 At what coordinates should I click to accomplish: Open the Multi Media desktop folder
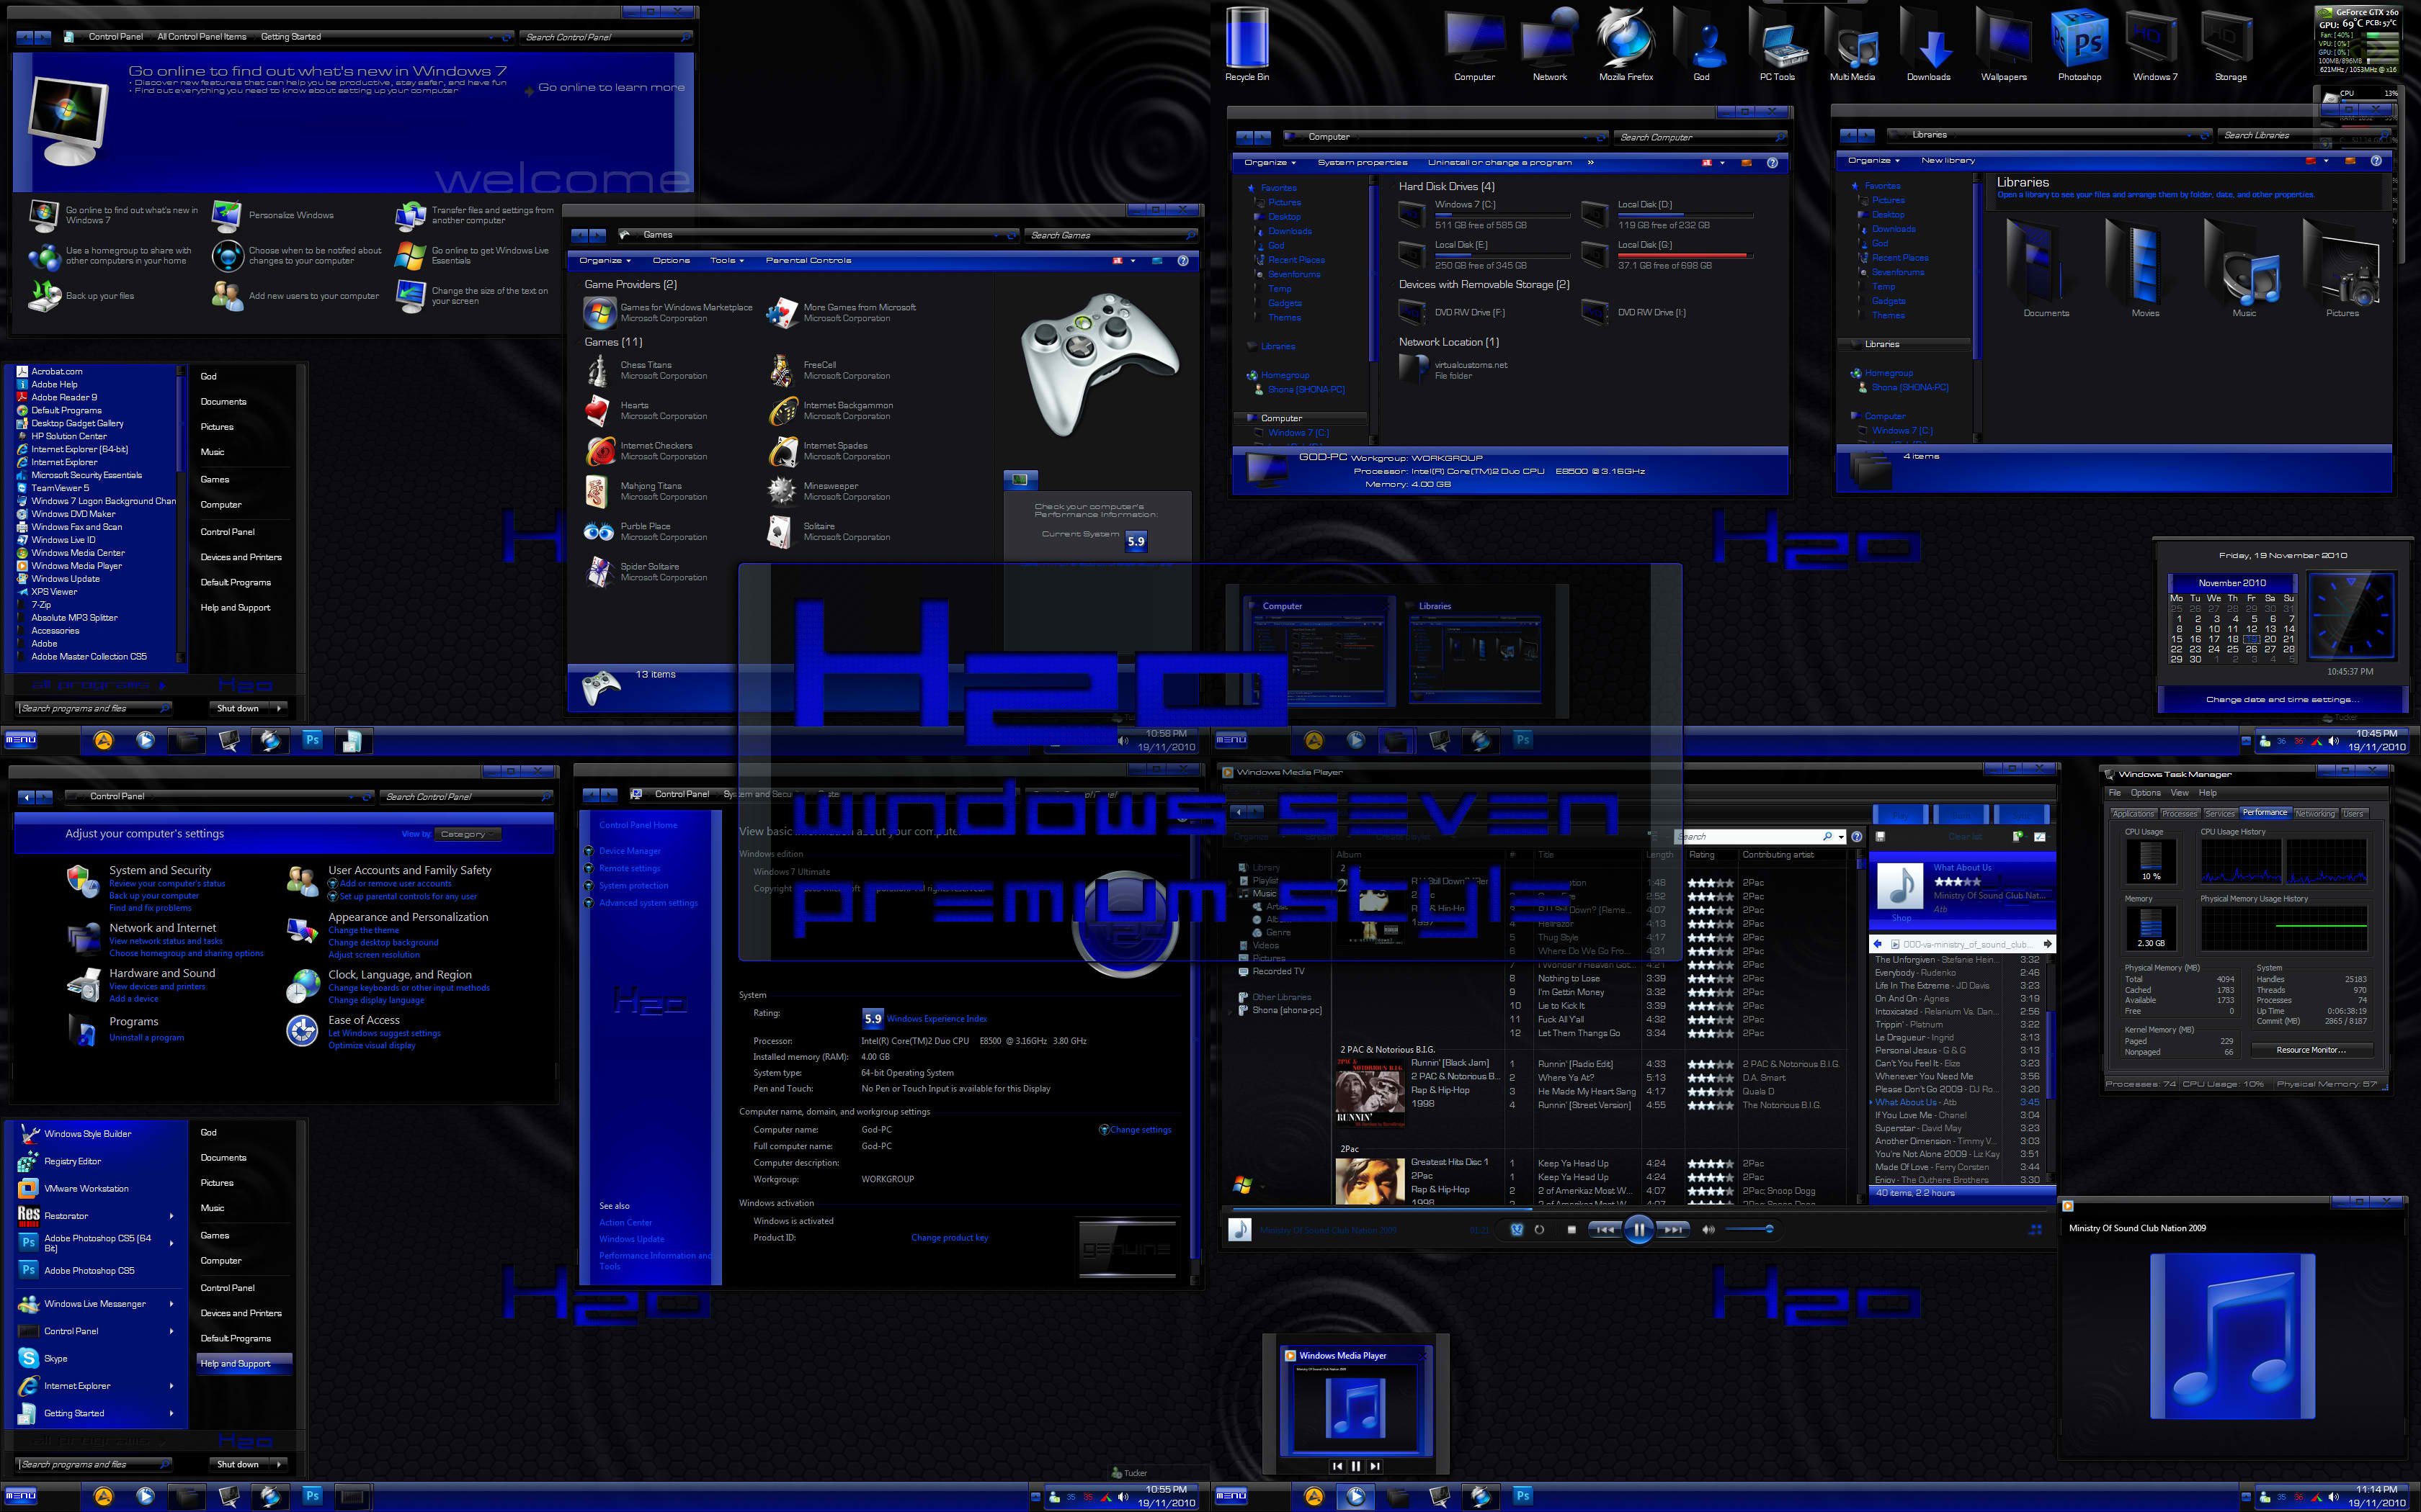point(1852,43)
